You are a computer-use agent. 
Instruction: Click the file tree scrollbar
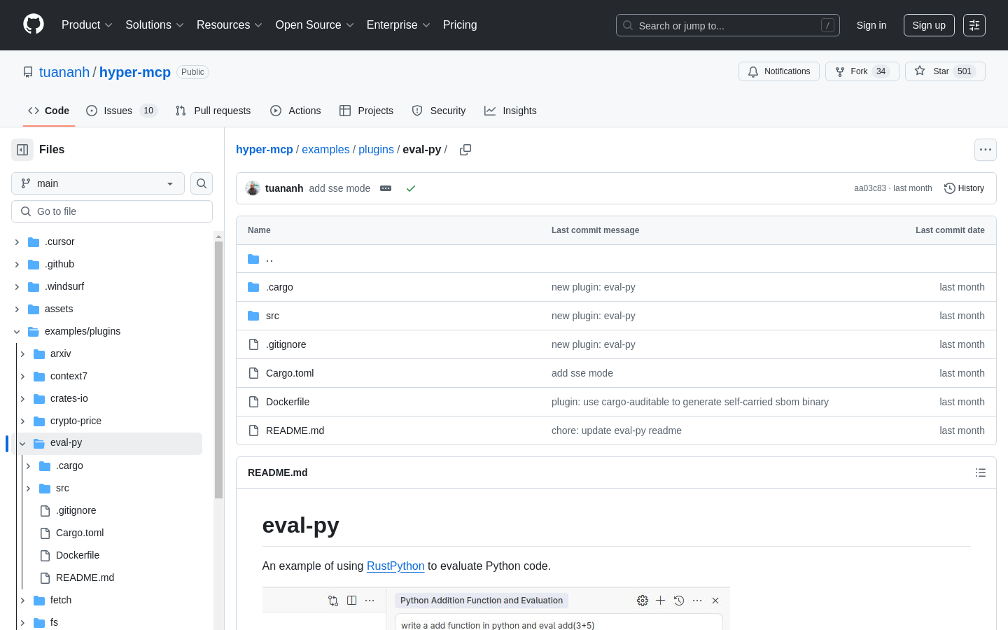(x=218, y=370)
